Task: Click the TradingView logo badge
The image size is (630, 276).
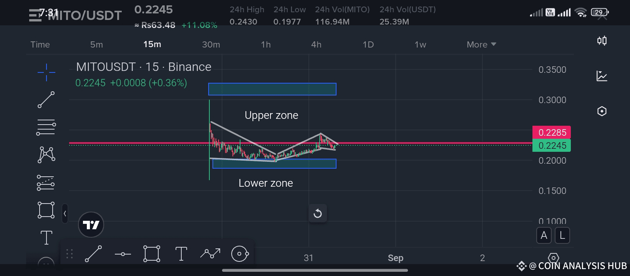Action: [x=91, y=225]
